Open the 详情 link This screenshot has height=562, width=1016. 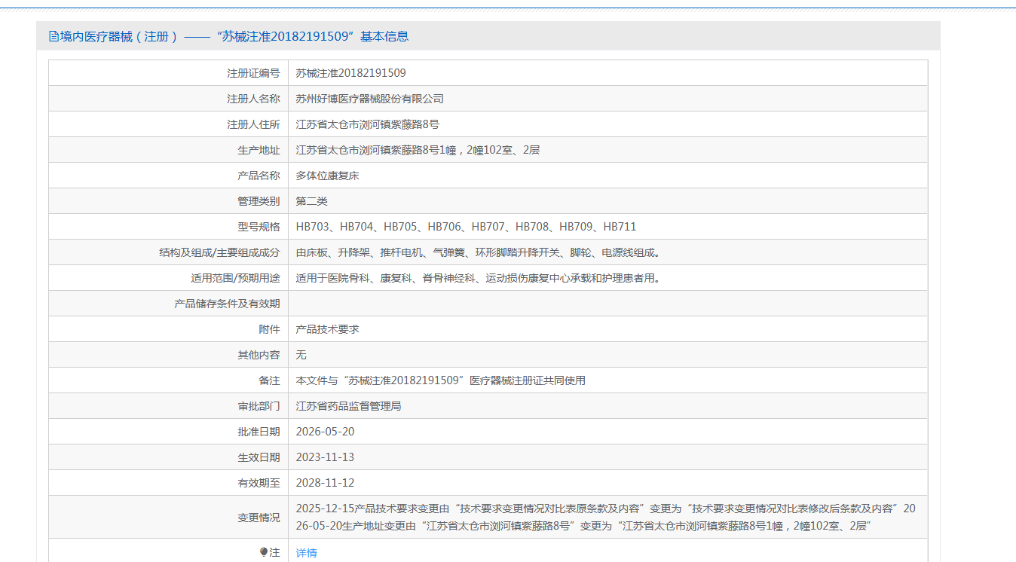[306, 553]
